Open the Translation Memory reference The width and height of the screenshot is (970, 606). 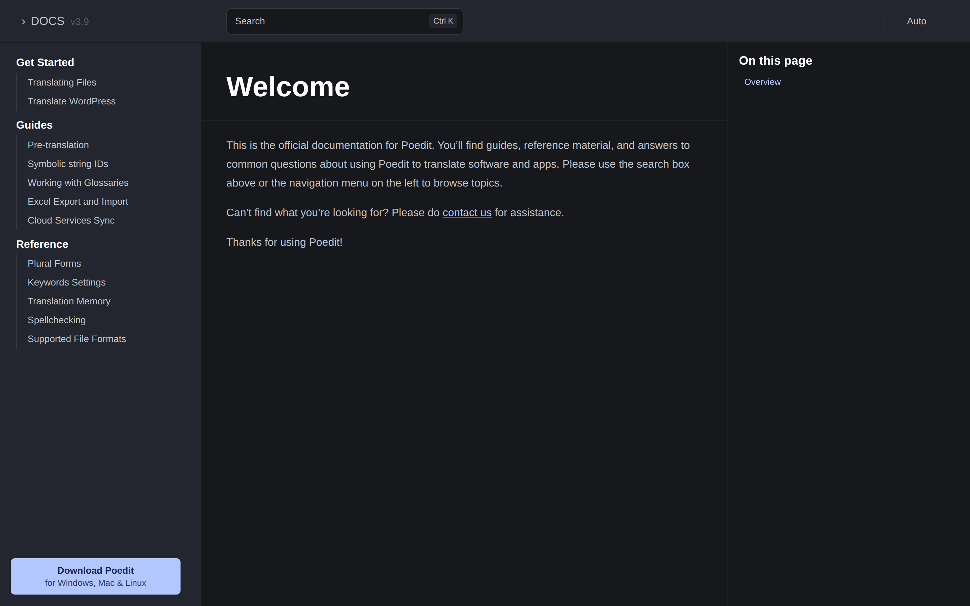coord(69,301)
